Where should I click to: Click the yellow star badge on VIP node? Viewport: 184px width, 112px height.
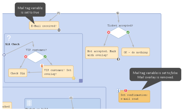point(74,78)
